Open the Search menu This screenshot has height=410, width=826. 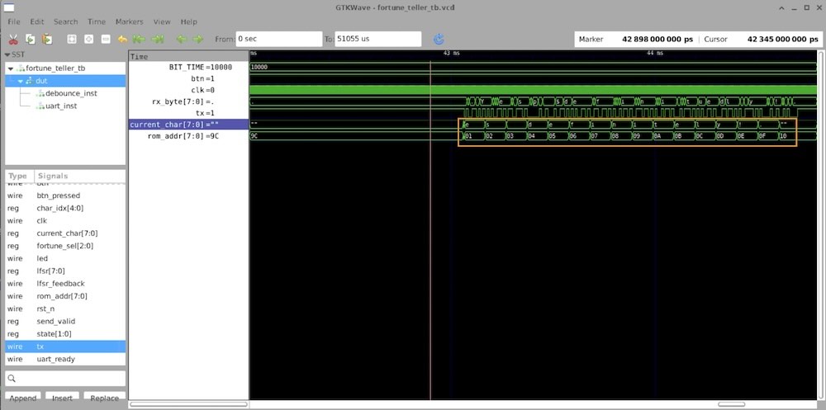click(65, 21)
